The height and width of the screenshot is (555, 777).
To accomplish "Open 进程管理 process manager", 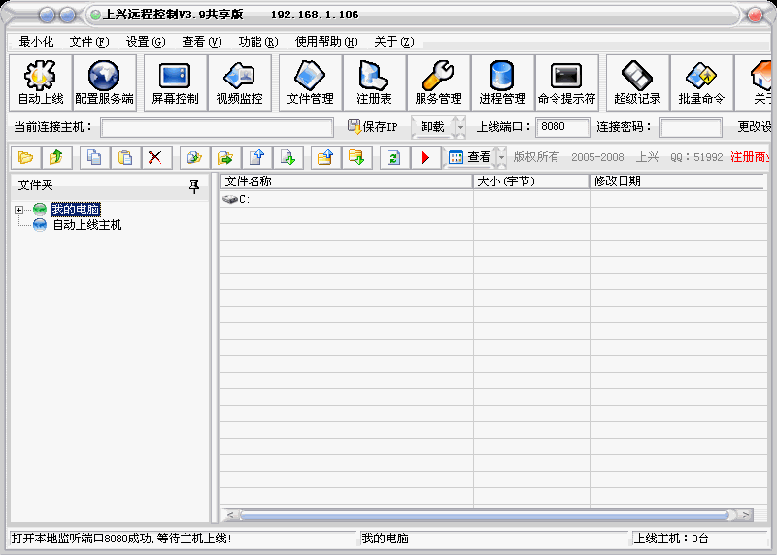I will pos(502,82).
